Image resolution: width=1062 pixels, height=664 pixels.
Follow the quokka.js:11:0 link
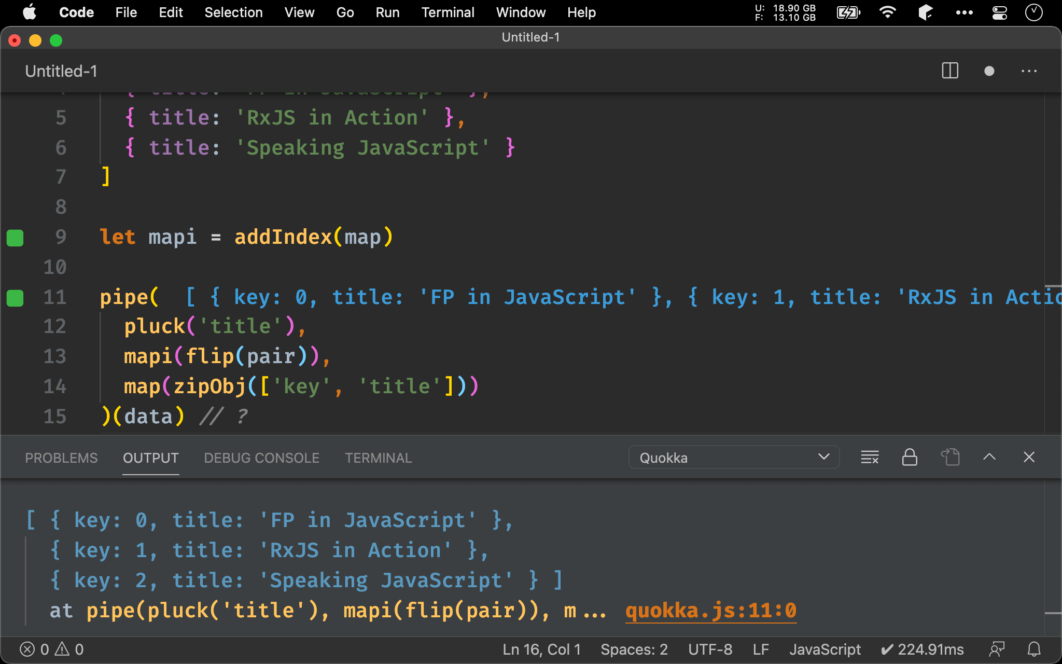click(711, 611)
